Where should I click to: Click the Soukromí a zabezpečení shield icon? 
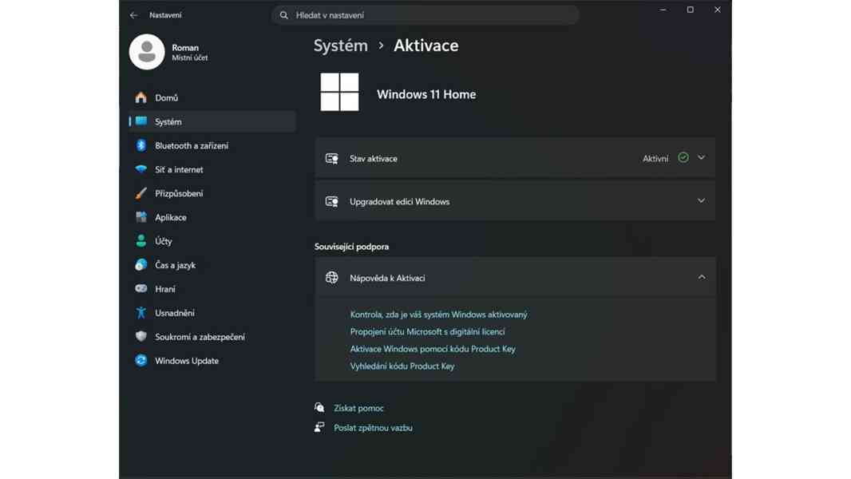click(141, 336)
